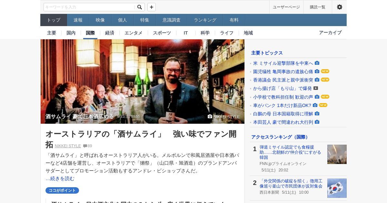
Task: Click …続きを読む link
Action: 60,179
